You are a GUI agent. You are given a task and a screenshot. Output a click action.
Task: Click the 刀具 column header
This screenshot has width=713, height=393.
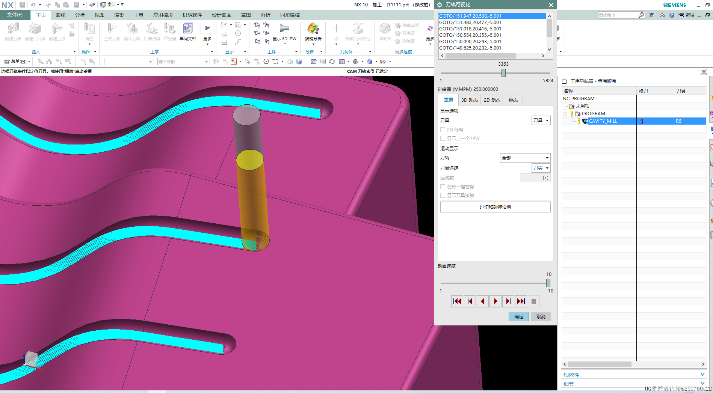(x=690, y=91)
